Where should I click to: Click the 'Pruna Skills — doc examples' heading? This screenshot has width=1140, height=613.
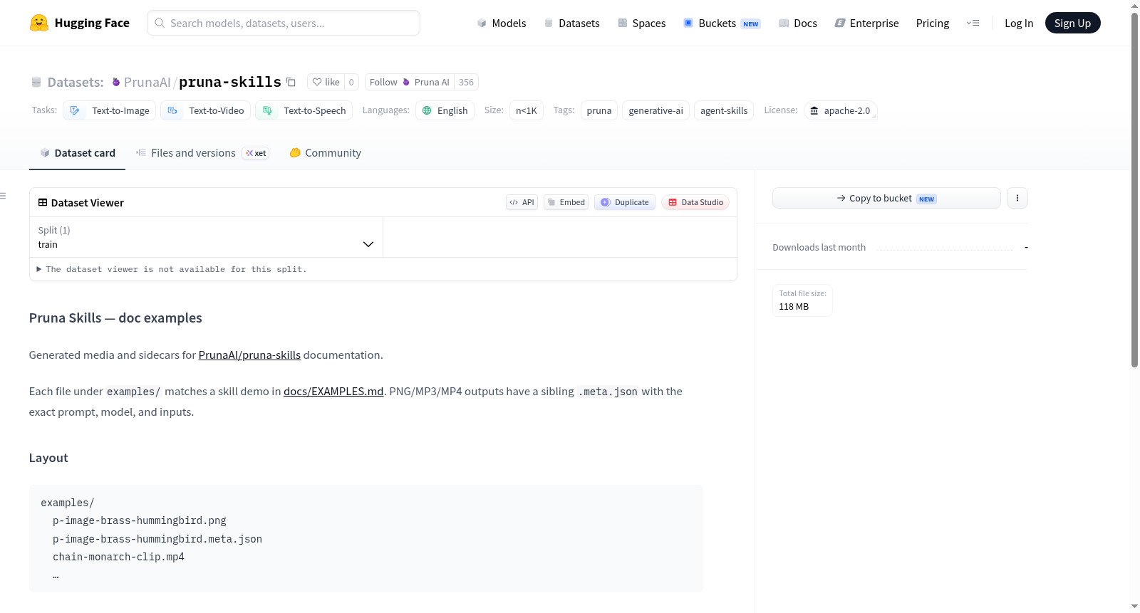coord(115,318)
